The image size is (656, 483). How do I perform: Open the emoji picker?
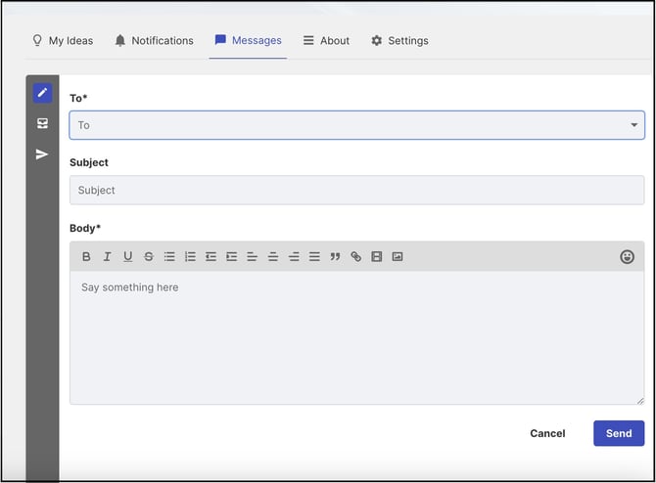(627, 257)
